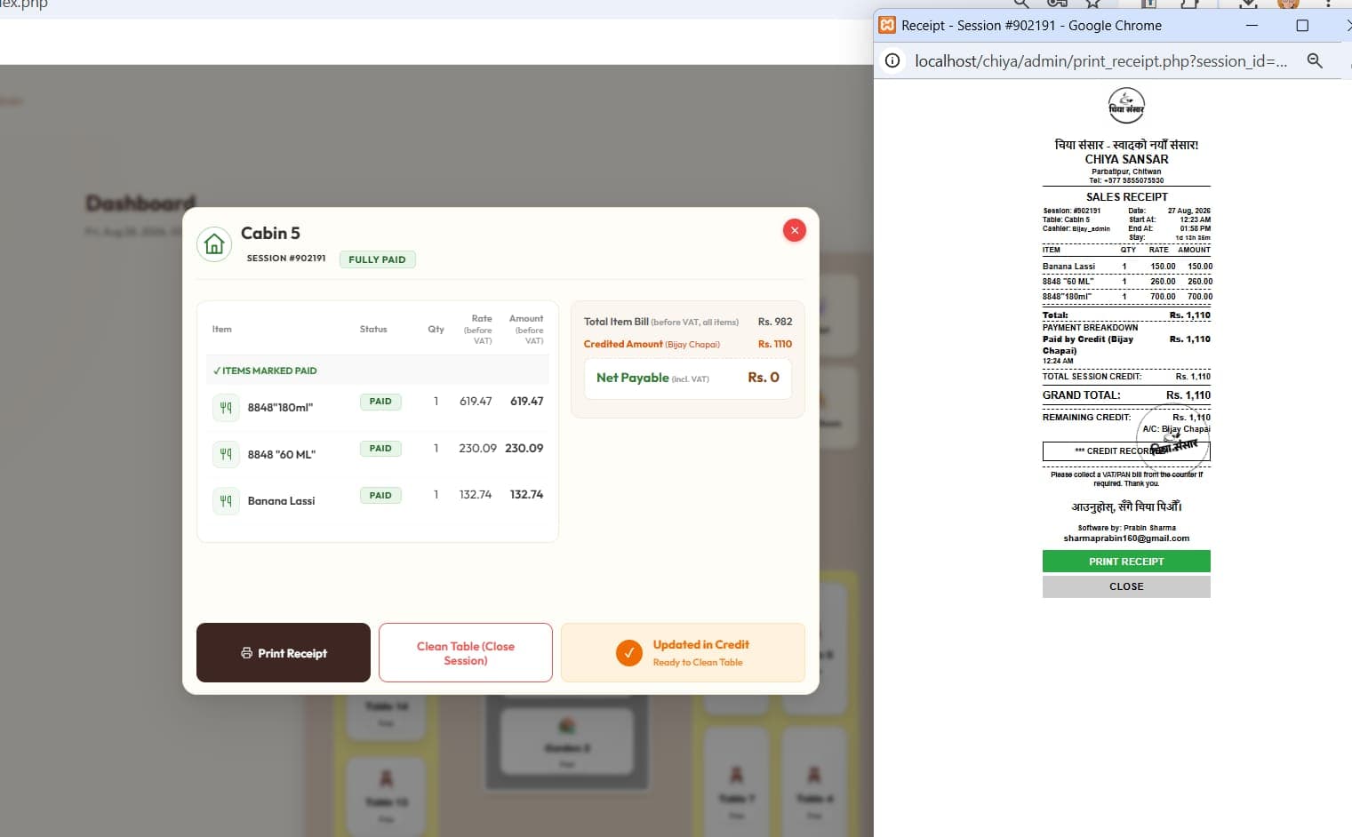
Task: Click the fork icon beside Banana Lassi
Action: tap(226, 501)
